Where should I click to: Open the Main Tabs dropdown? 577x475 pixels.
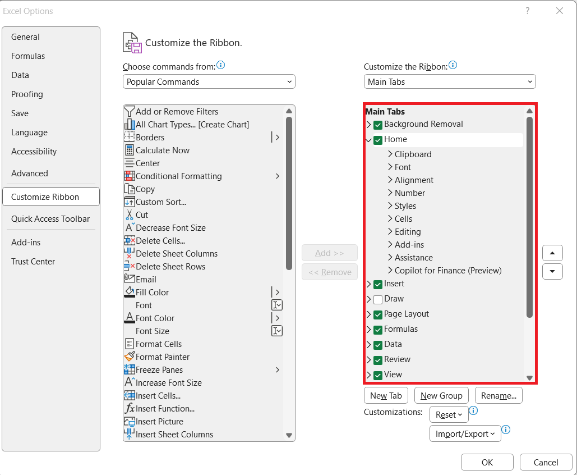point(450,81)
